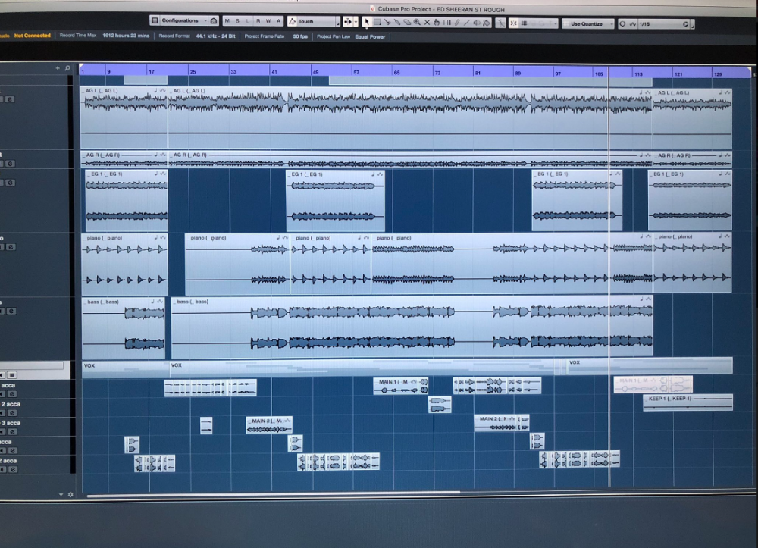Click the Iterative Quantize Q icon
The height and width of the screenshot is (548, 758).
click(622, 23)
